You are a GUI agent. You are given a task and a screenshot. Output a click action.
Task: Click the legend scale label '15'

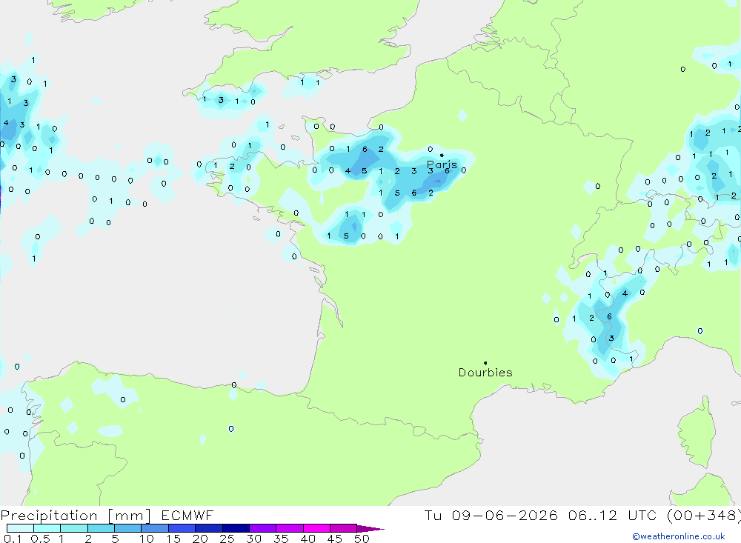click(173, 539)
